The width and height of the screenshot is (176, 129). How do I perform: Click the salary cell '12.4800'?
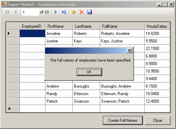click(x=157, y=101)
